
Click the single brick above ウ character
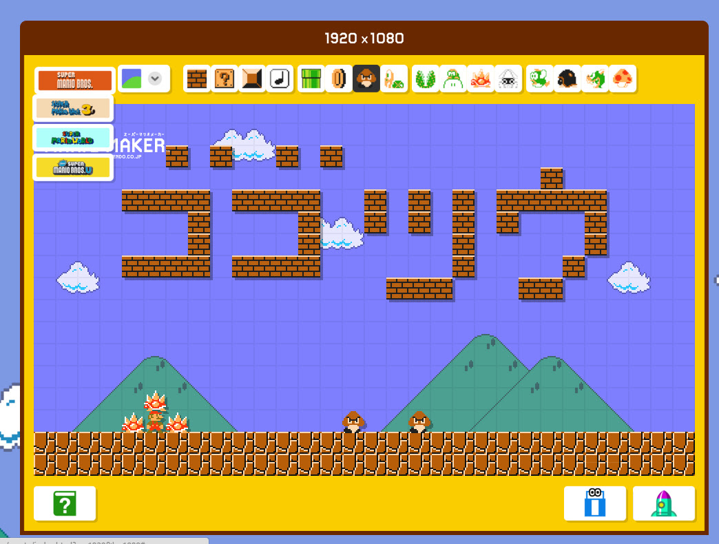[551, 179]
